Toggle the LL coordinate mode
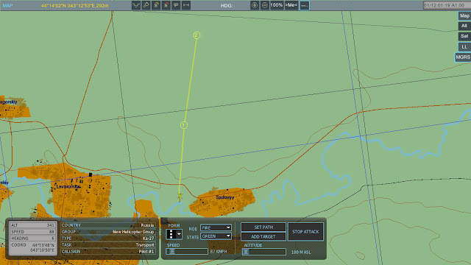Viewport: 471px width, 265px height. [x=464, y=47]
